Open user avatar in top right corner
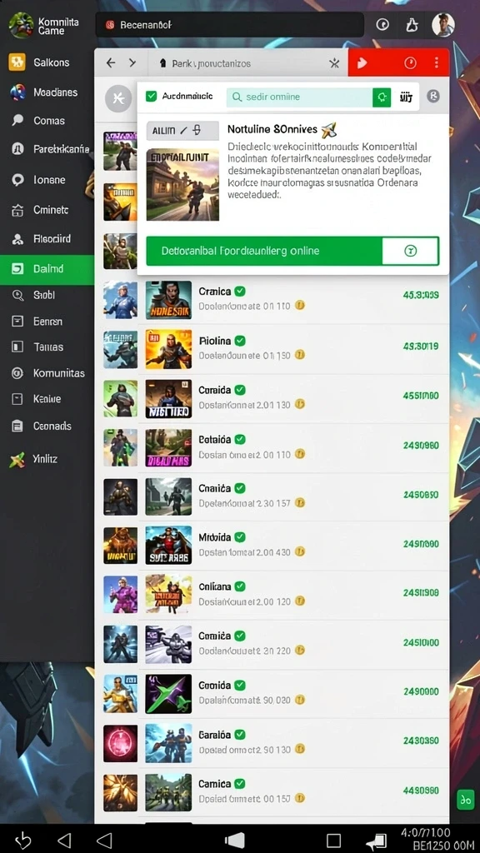480x853 pixels. [x=443, y=25]
